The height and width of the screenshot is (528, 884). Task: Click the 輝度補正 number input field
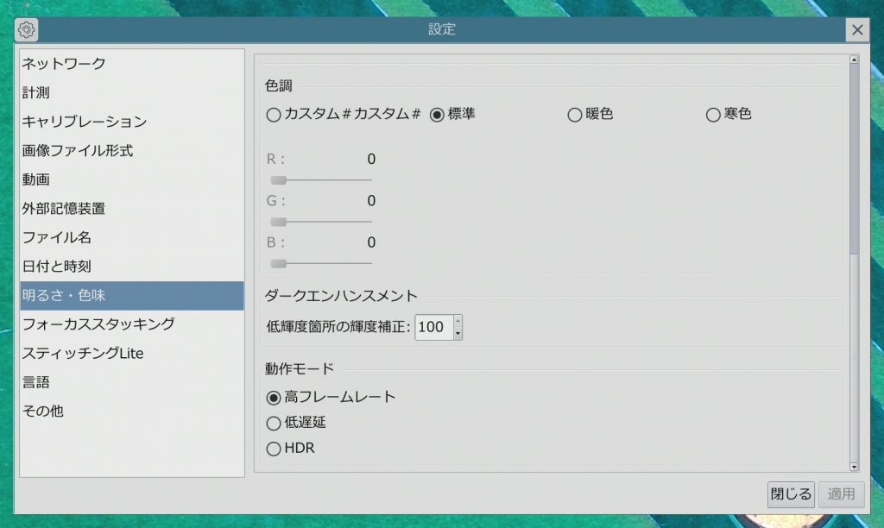(x=433, y=328)
